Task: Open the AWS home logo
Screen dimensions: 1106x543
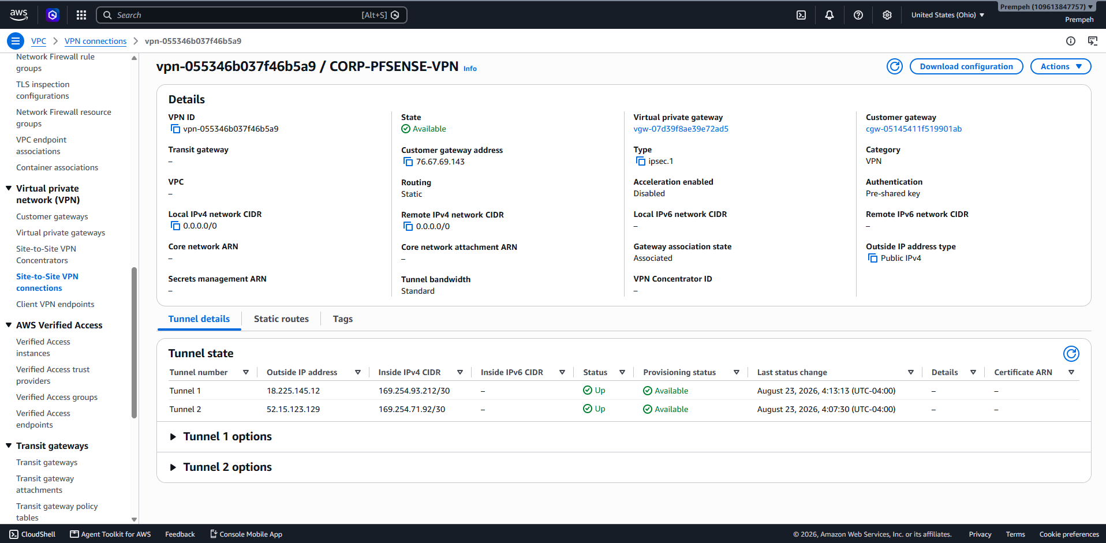Action: 18,15
